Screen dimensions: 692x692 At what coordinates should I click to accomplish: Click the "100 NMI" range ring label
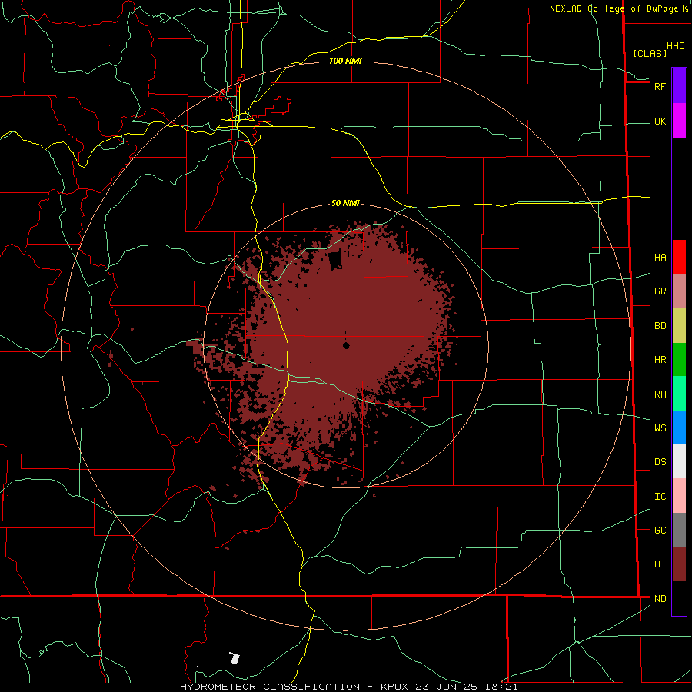point(345,61)
